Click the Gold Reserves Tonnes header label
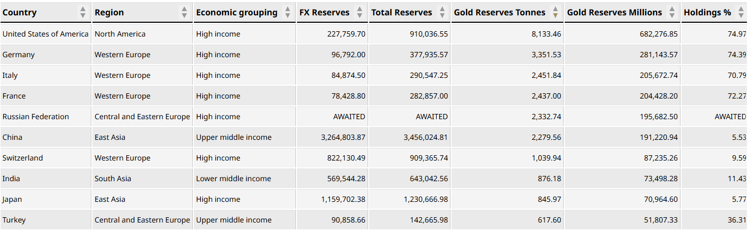Image resolution: width=748 pixels, height=231 pixels. pyautogui.click(x=499, y=12)
